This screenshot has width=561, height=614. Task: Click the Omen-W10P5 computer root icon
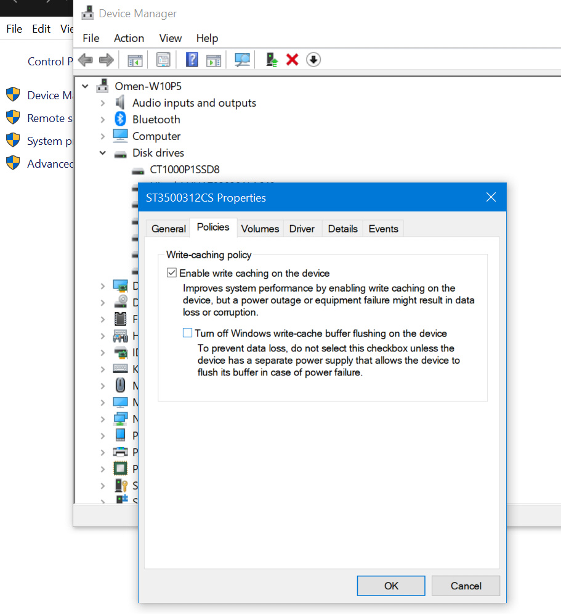102,86
